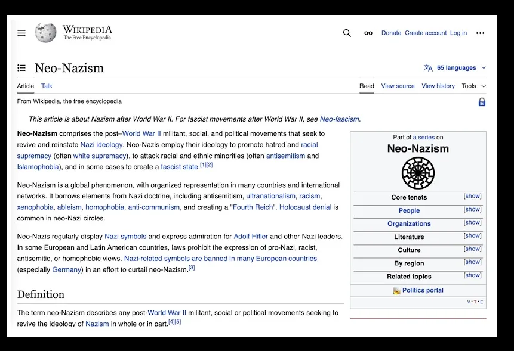Open the search magnifier icon

tap(347, 33)
